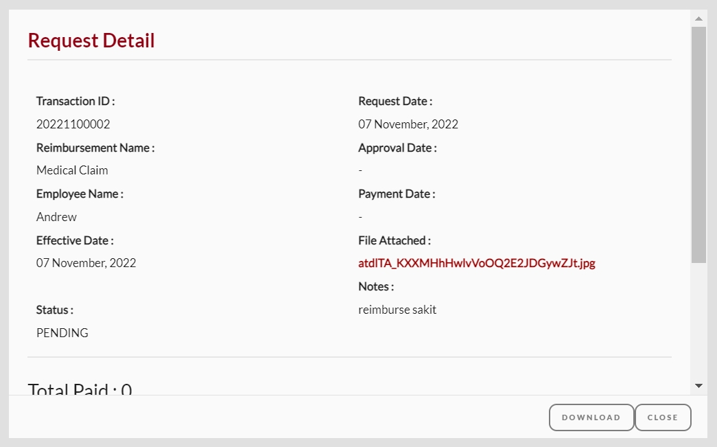Click the effective date 07 November, 2022

point(86,263)
